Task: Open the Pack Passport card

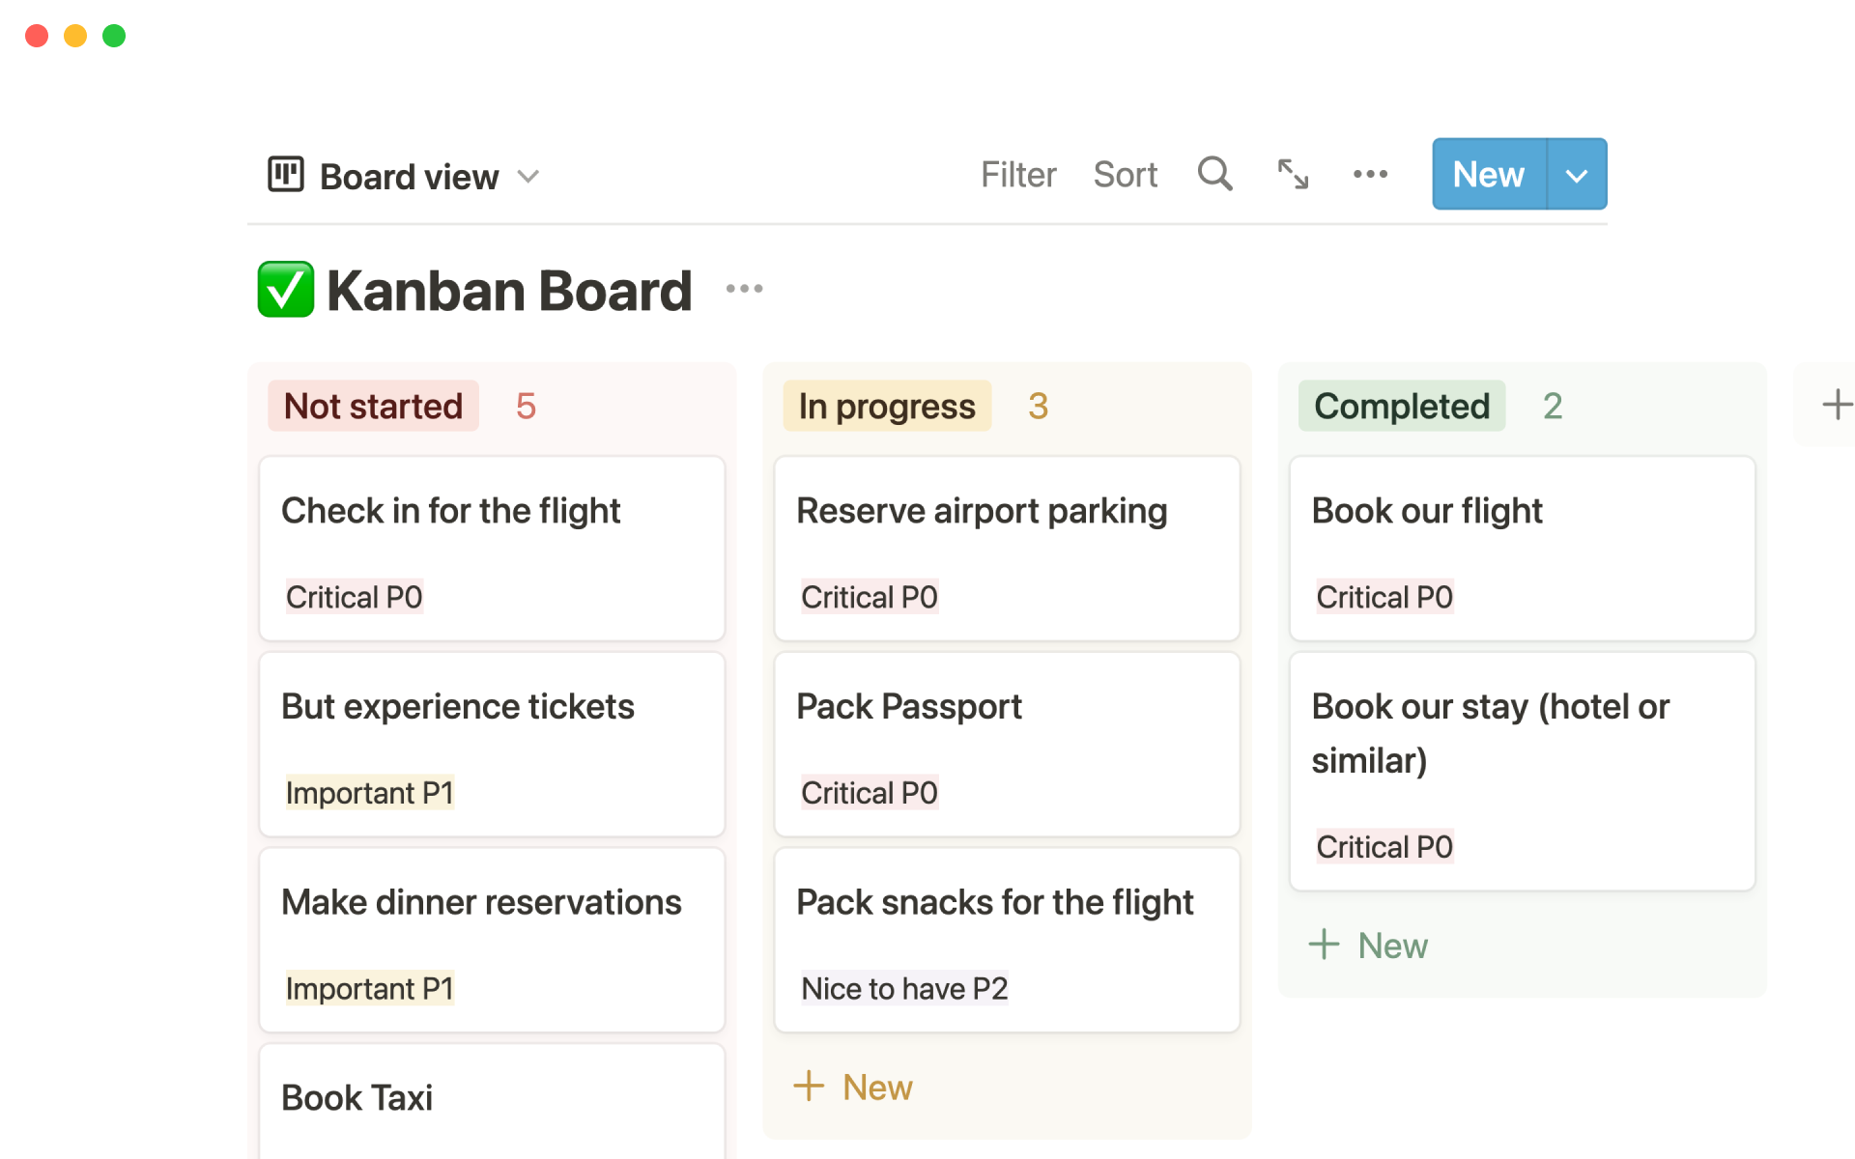Action: coord(1007,744)
